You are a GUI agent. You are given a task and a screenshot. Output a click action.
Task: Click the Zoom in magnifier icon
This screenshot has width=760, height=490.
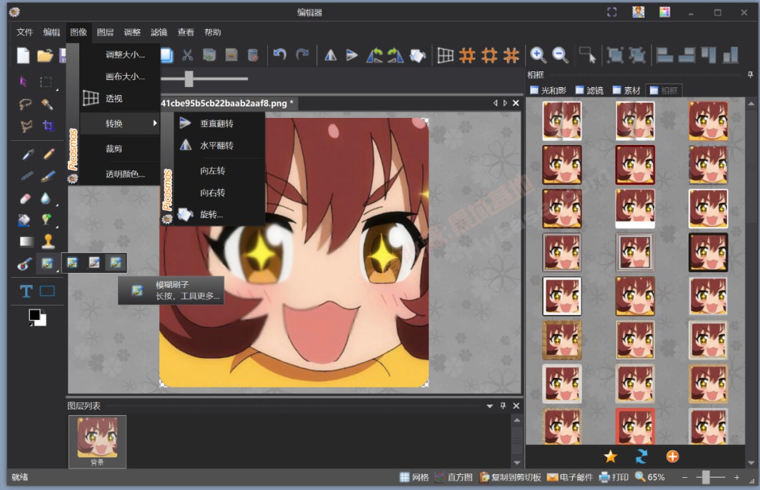pyautogui.click(x=538, y=55)
